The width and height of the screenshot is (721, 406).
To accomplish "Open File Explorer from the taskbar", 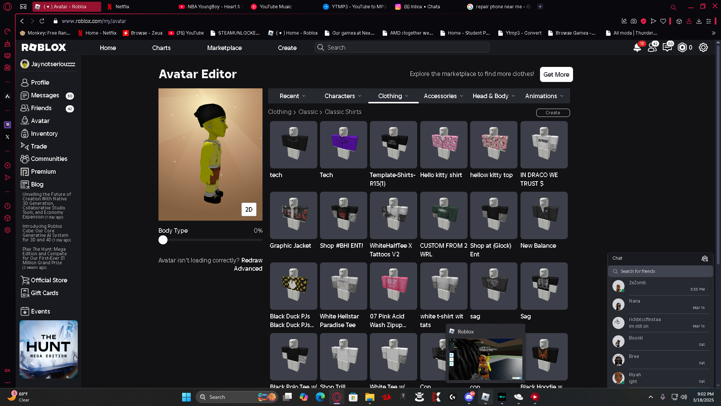I will click(x=370, y=397).
